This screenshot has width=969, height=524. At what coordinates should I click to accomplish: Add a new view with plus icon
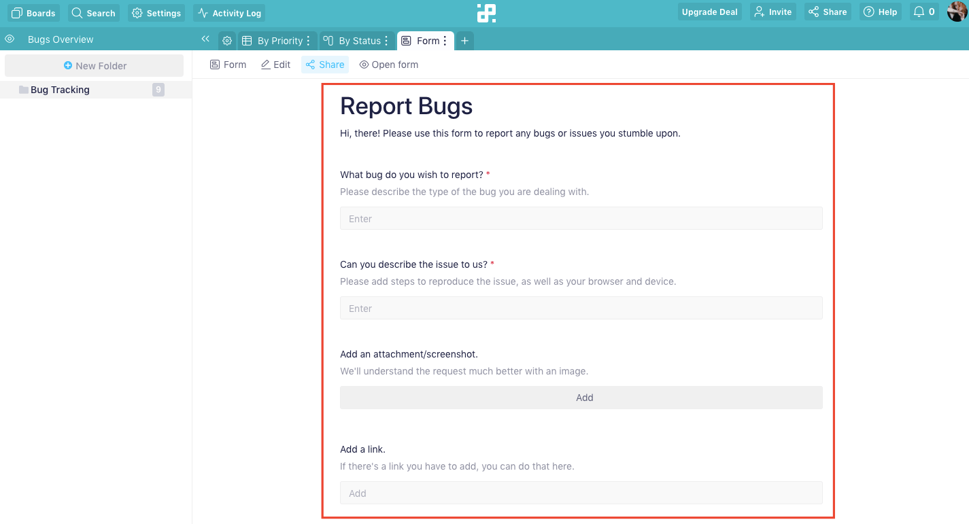(x=464, y=41)
